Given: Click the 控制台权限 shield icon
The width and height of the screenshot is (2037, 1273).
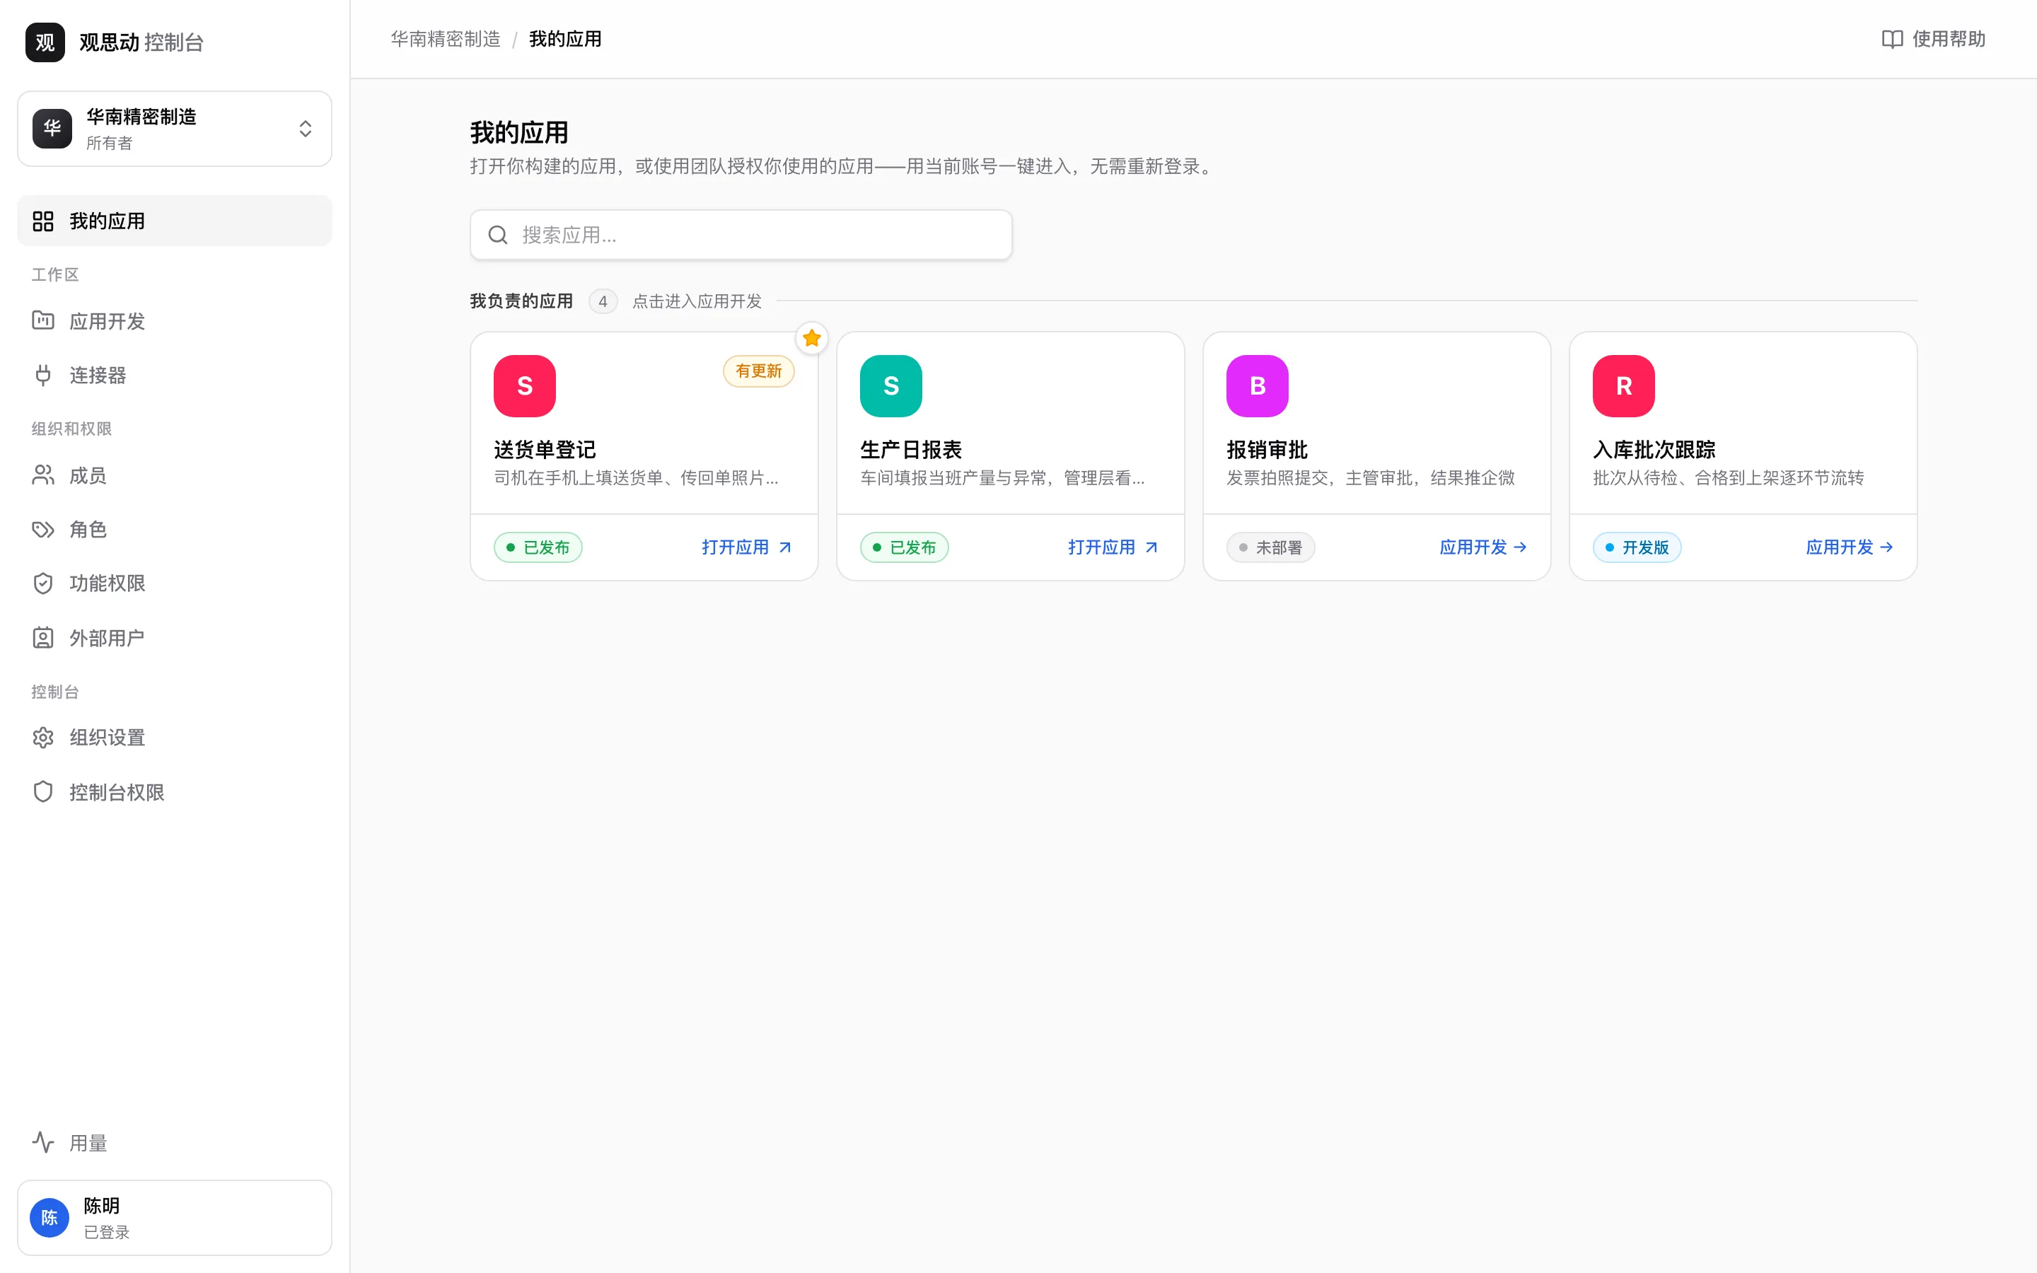Looking at the screenshot, I should [43, 792].
